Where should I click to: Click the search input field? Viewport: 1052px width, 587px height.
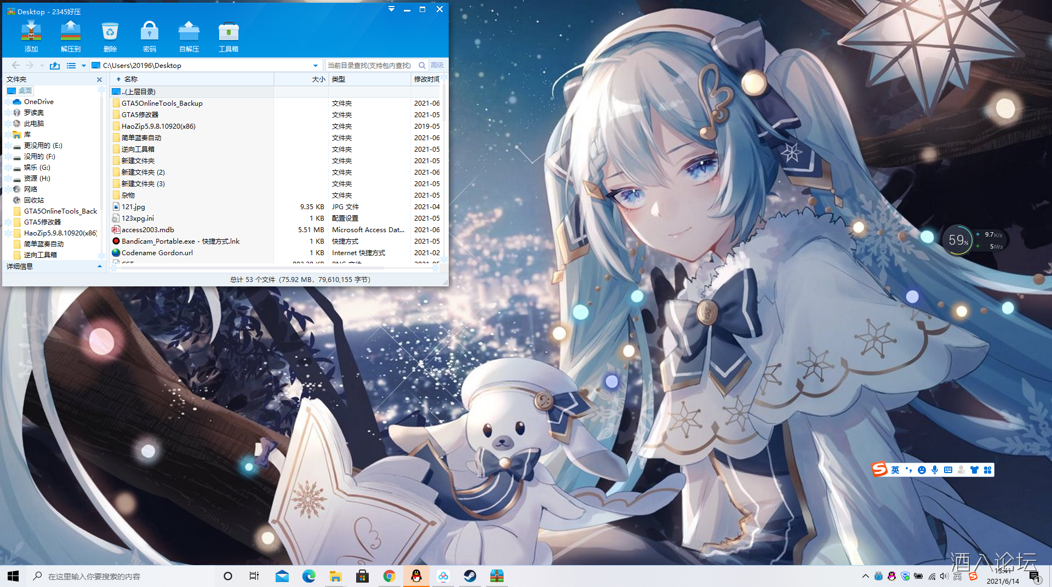pos(370,66)
